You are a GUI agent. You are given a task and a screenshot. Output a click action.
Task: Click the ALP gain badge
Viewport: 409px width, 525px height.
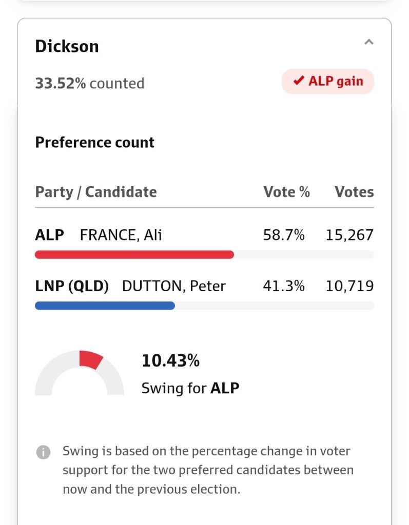tap(328, 82)
